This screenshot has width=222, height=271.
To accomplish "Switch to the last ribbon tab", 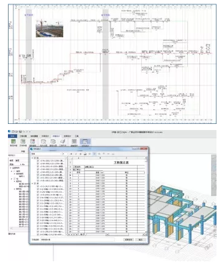I will pyautogui.click(x=76, y=136).
